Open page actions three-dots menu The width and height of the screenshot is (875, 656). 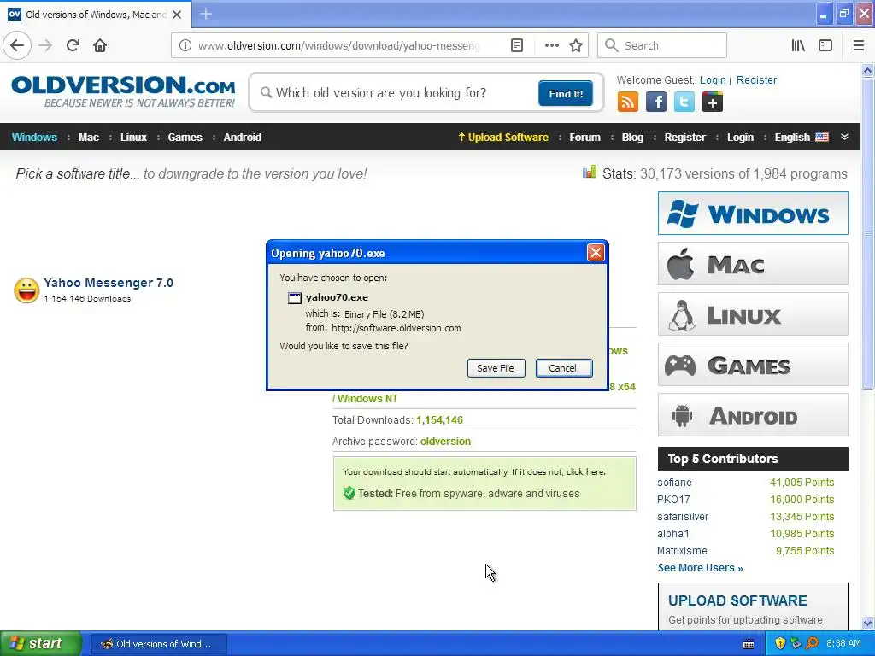click(551, 45)
